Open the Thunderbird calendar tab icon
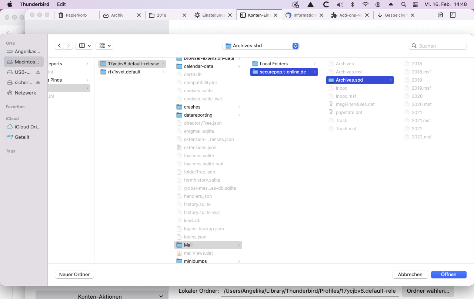 coord(440,15)
